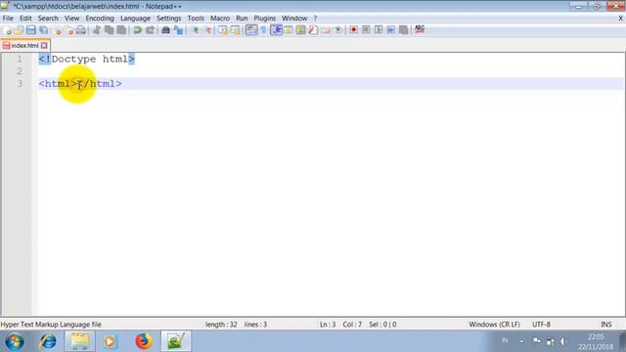Viewport: 626px width, 352px height.
Task: Click Save Current Recorded Macro icon
Action: (x=403, y=30)
